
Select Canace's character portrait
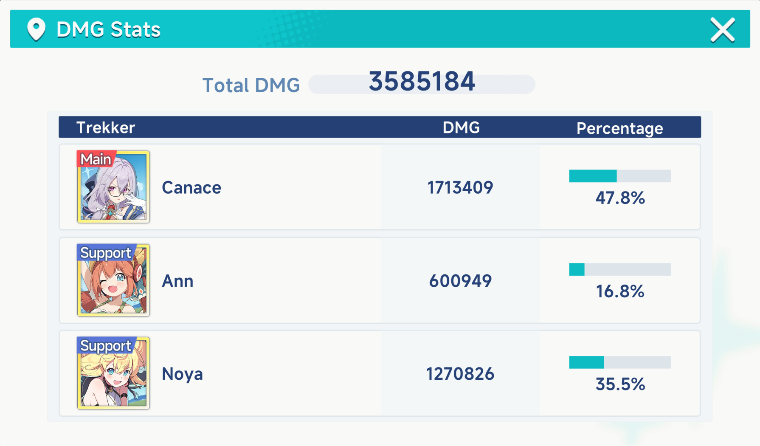coord(113,191)
